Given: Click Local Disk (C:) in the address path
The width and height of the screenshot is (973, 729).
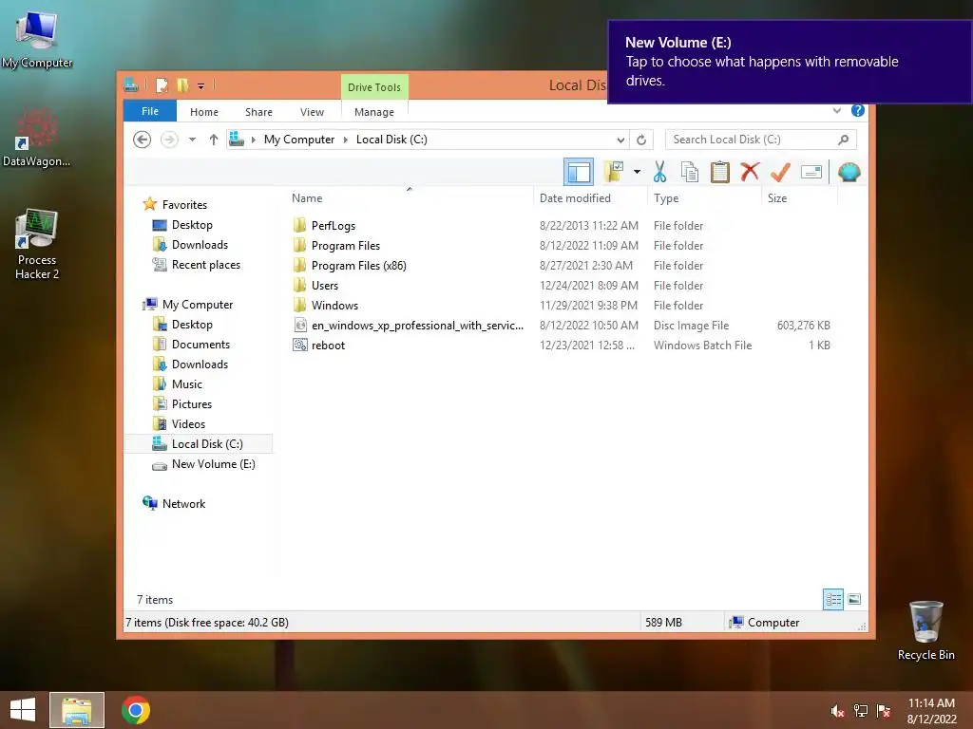Looking at the screenshot, I should (x=391, y=140).
